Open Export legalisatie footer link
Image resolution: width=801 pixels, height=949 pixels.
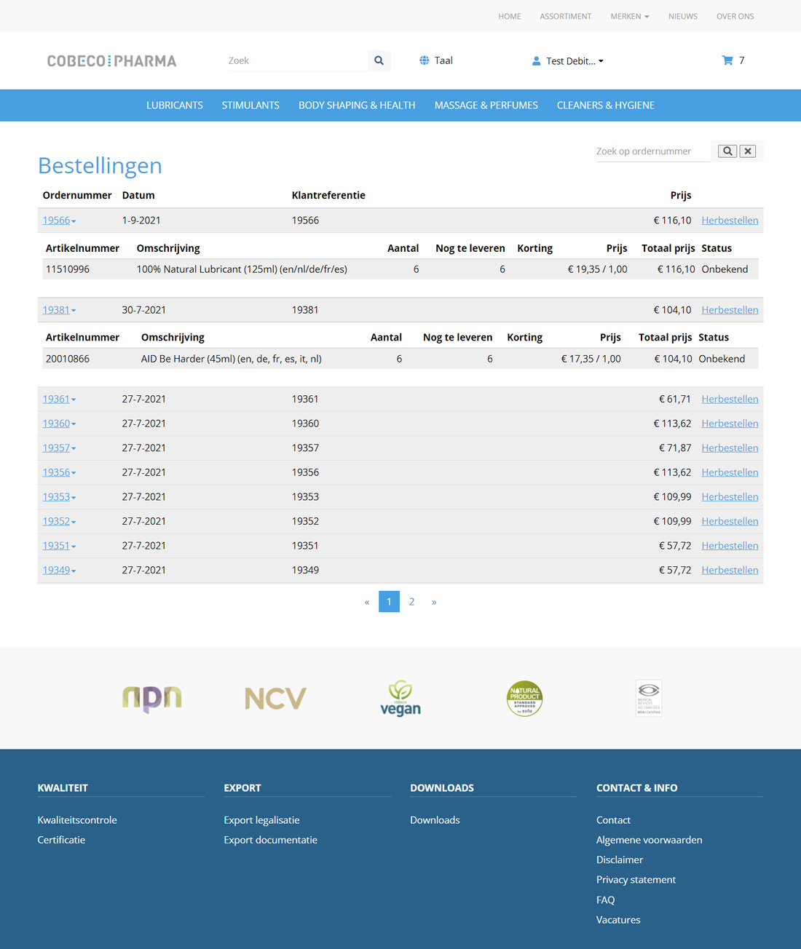point(261,820)
